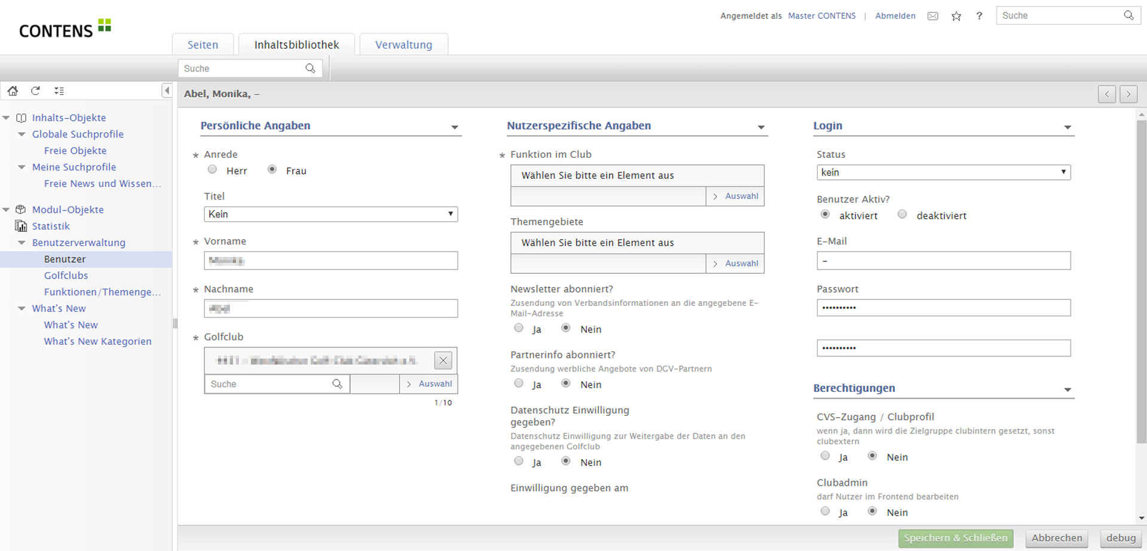This screenshot has width=1147, height=551.
Task: Switch to the Verwaltung tab
Action: pos(403,45)
